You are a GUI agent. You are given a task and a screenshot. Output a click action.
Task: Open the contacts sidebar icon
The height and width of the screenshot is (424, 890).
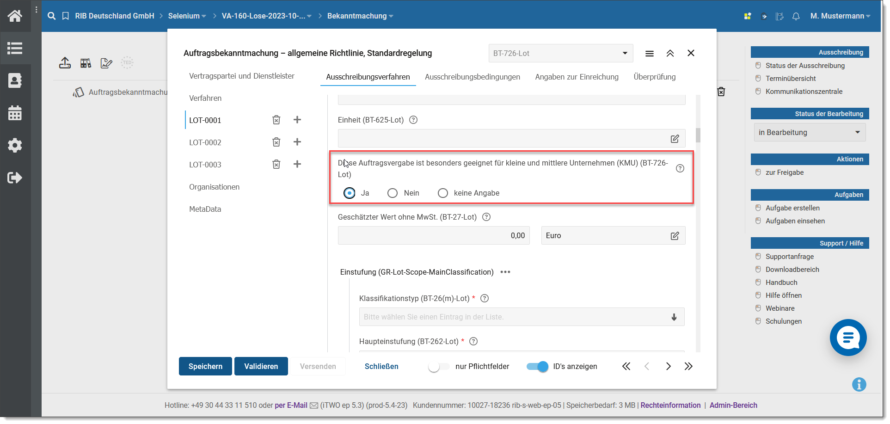click(x=15, y=80)
